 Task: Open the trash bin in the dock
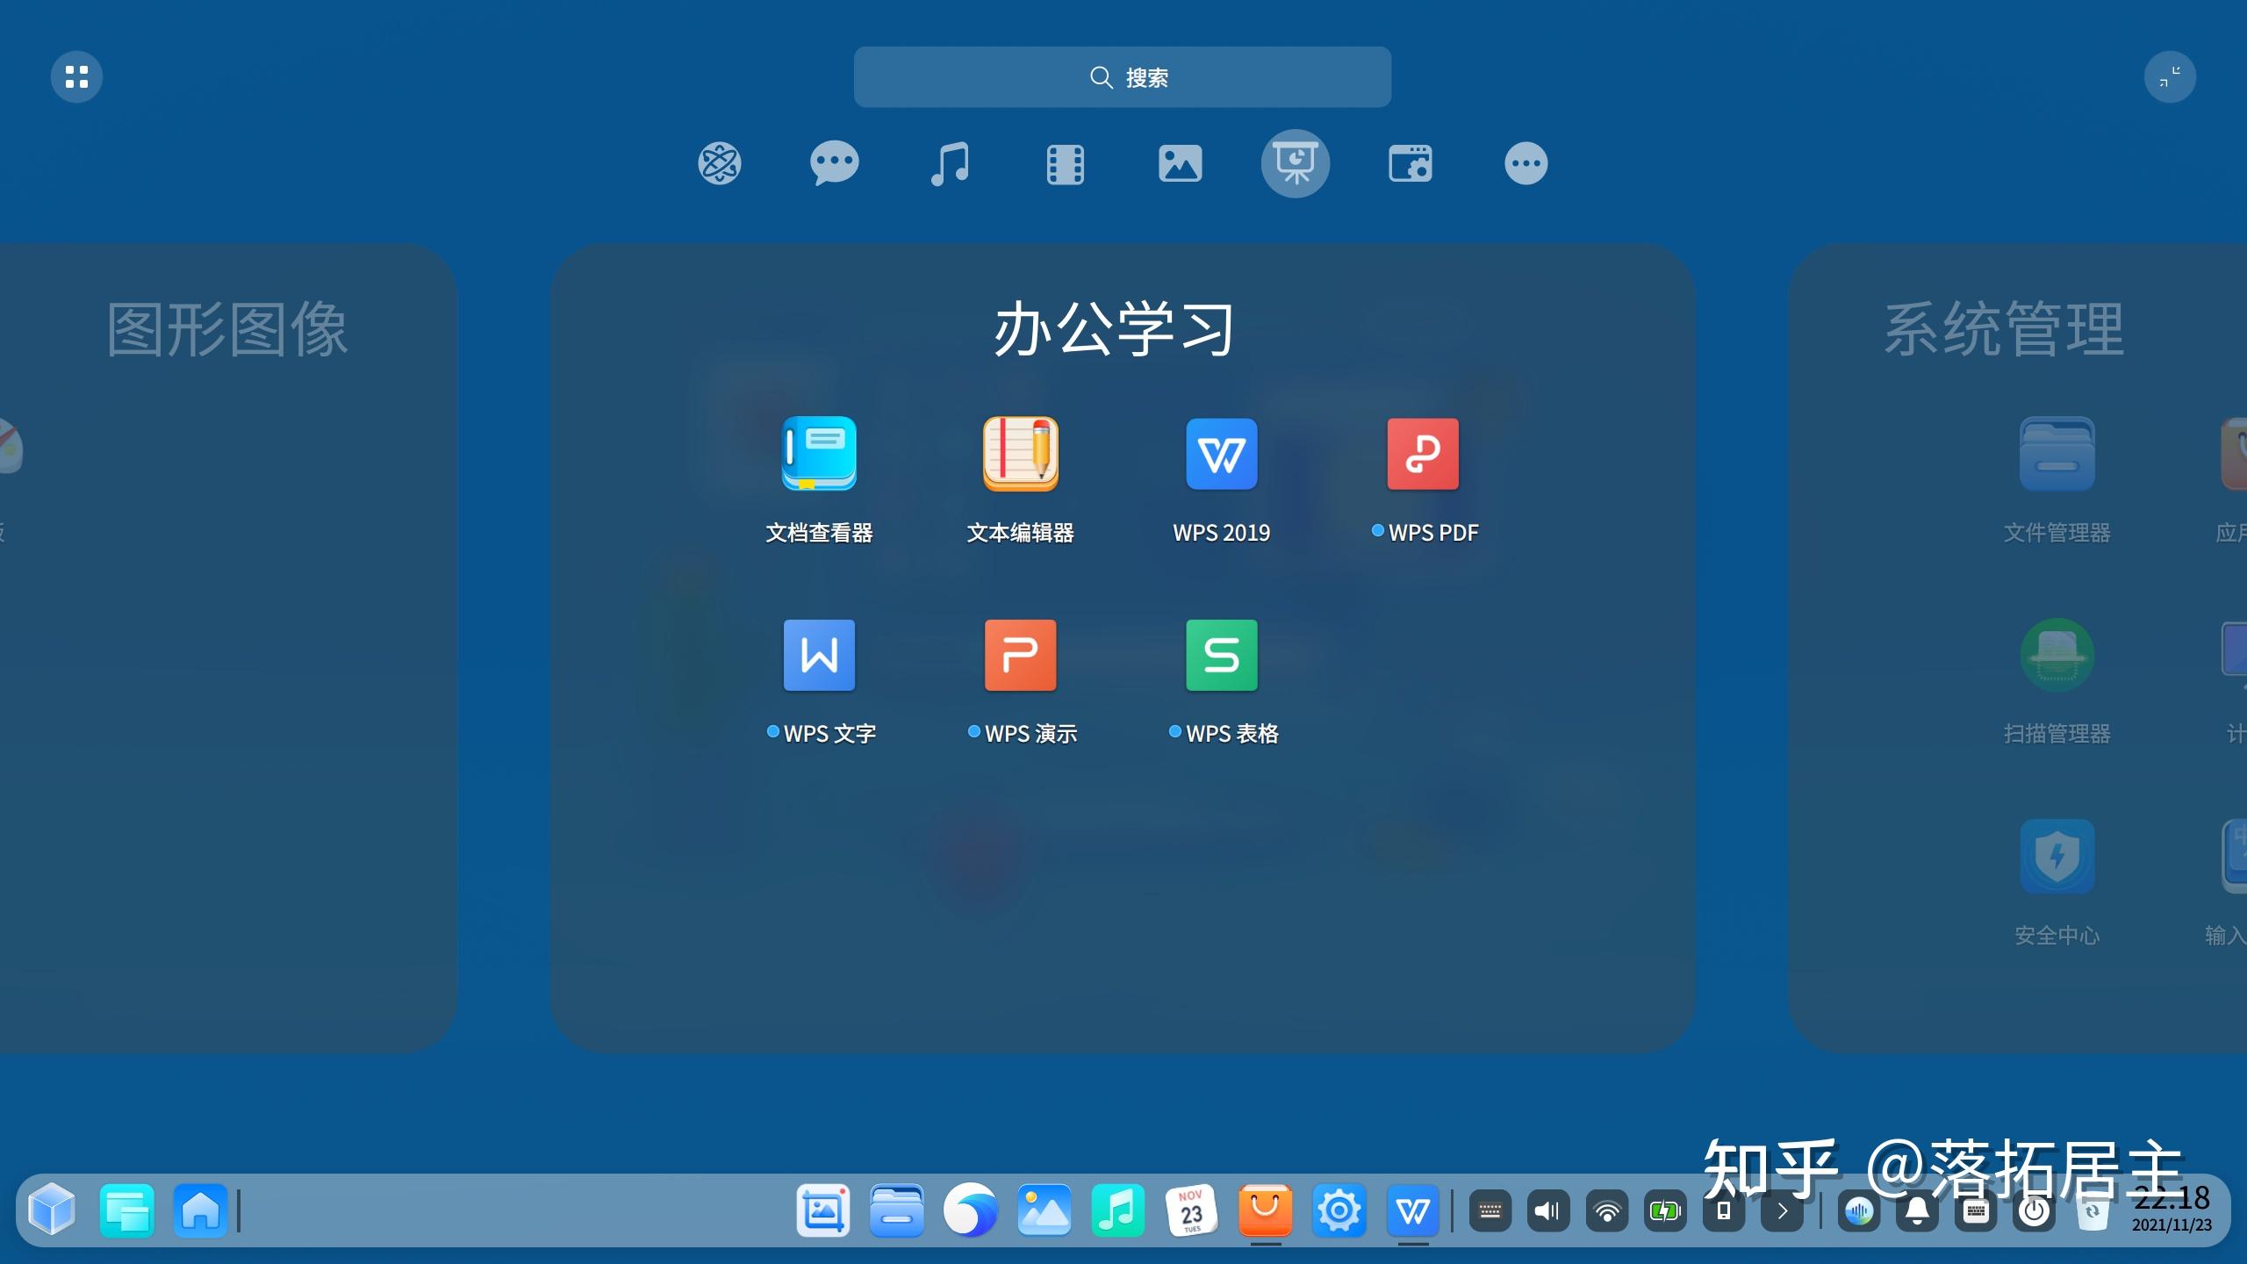tap(2093, 1211)
